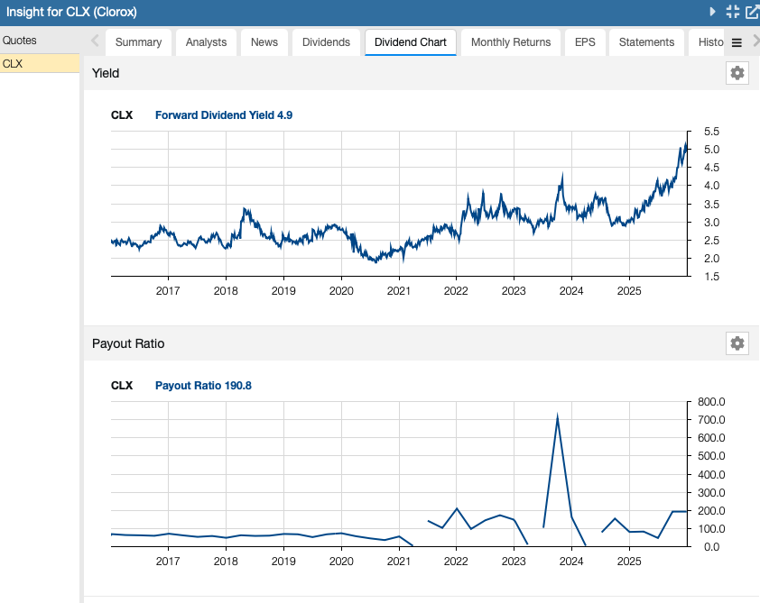
Task: Click the collapse-to-grid icon in title bar
Action: pos(734,12)
